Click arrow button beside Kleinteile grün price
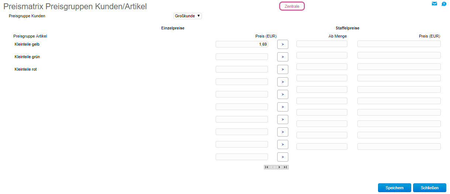450x194 pixels. tap(282, 57)
